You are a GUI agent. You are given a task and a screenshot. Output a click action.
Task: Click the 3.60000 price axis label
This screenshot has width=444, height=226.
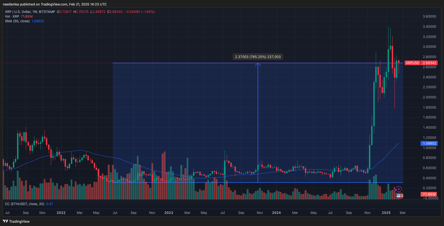coord(429,16)
